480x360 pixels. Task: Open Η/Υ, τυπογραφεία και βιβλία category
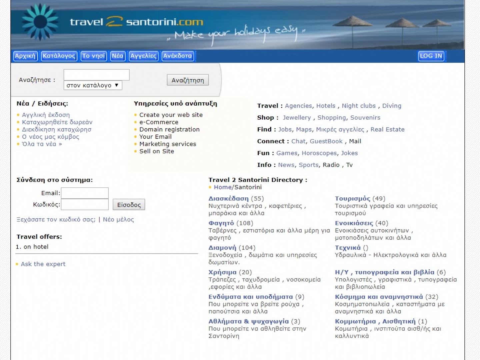385,272
